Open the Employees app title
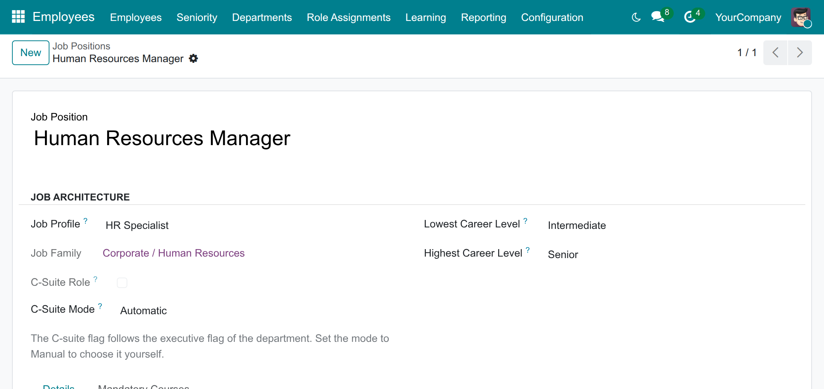The width and height of the screenshot is (824, 389). tap(63, 17)
